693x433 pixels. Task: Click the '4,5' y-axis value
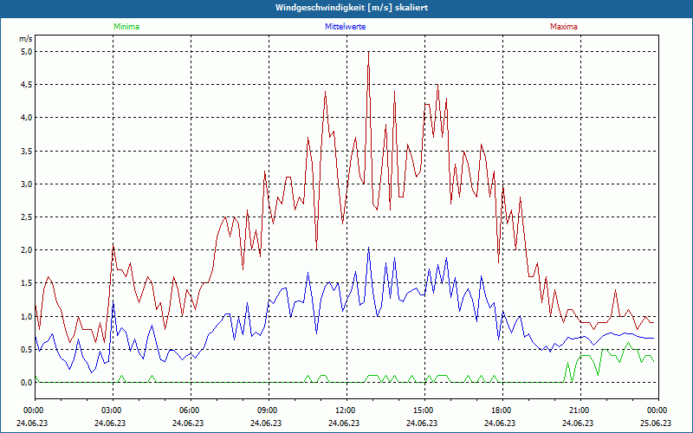pyautogui.click(x=27, y=84)
